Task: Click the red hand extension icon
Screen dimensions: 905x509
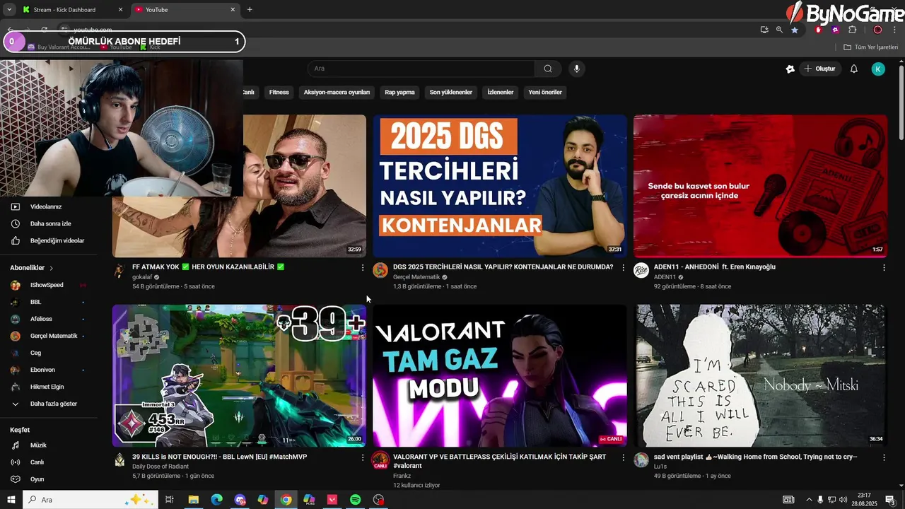Action: 819,30
